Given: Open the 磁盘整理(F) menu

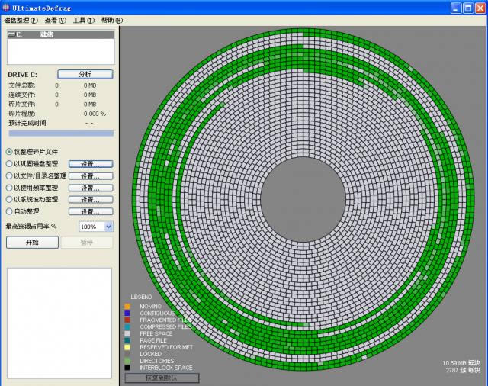Looking at the screenshot, I should pos(21,21).
